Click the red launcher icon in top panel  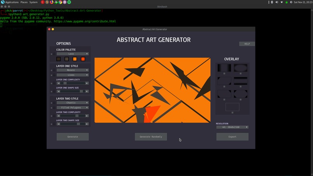point(42,2)
